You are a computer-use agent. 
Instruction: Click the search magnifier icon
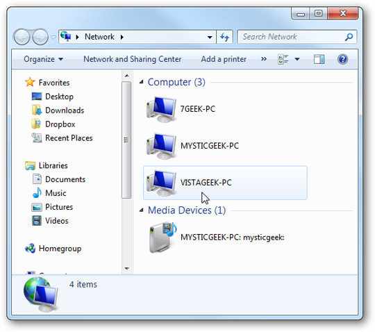tap(349, 37)
